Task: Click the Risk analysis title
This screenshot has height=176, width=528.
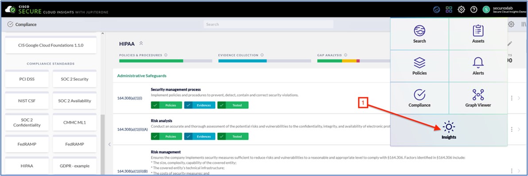Action: pos(162,121)
